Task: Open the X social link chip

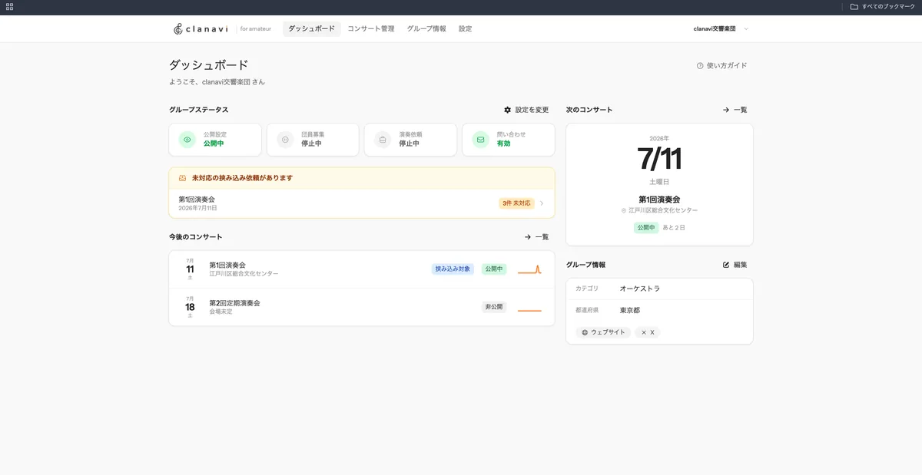Action: (x=648, y=332)
